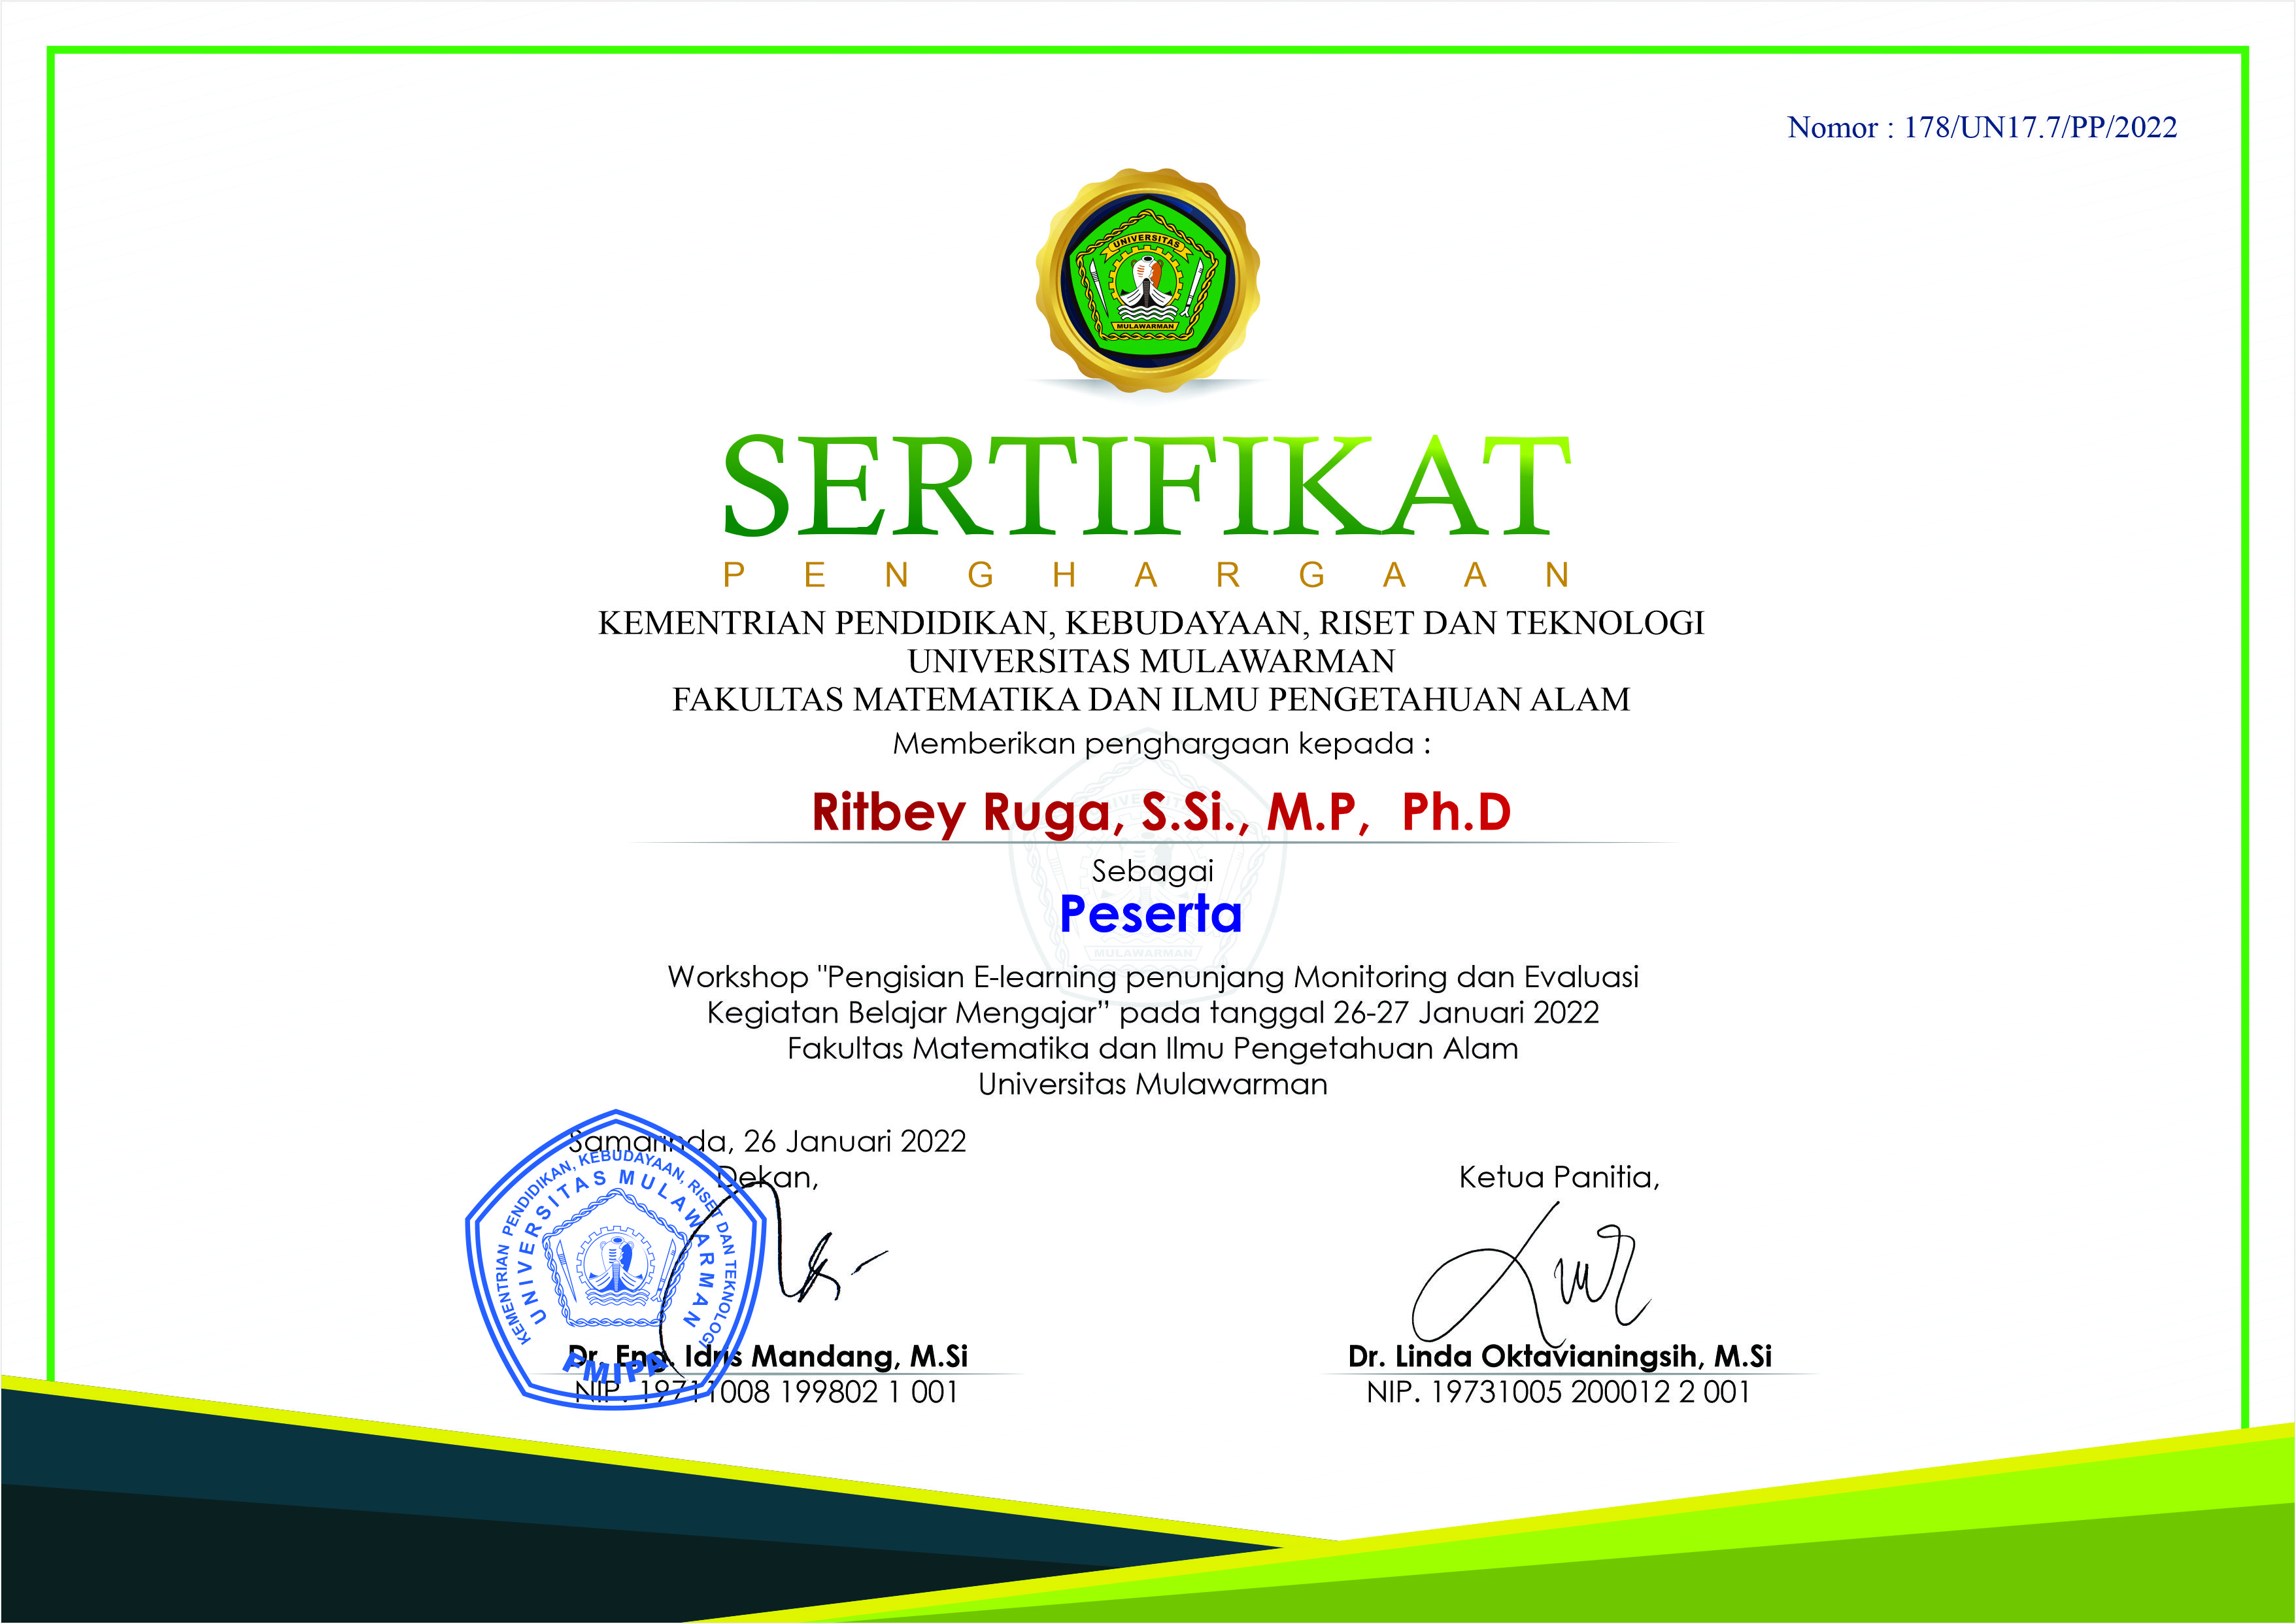Click the PENGHARGAAN subtitle text

[1146, 576]
